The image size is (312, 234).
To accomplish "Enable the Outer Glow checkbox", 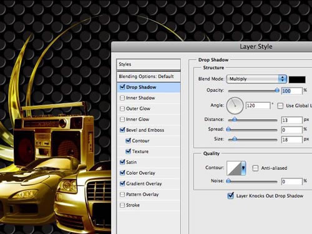I will pos(122,109).
